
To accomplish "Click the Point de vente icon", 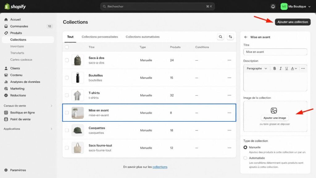I will tap(6, 119).
